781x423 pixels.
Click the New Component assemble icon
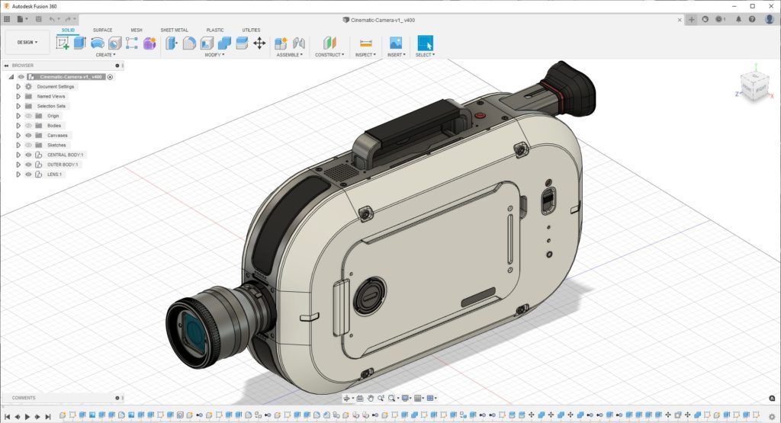[281, 43]
